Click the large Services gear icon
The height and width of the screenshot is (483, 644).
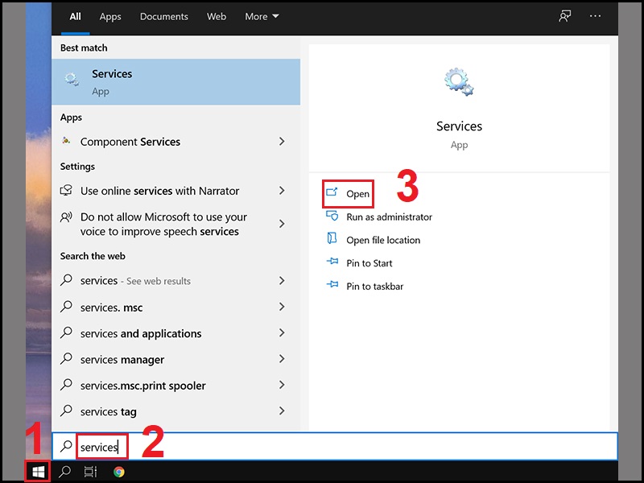[459, 83]
